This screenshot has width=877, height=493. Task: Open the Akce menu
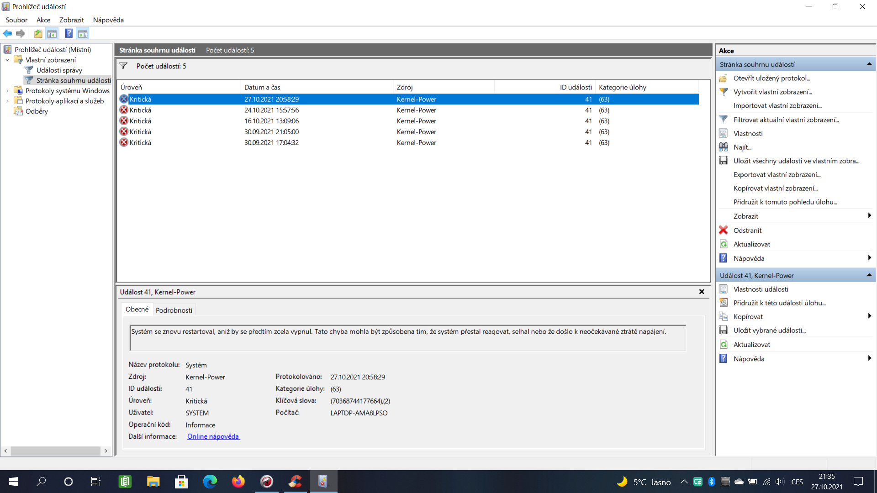(43, 20)
